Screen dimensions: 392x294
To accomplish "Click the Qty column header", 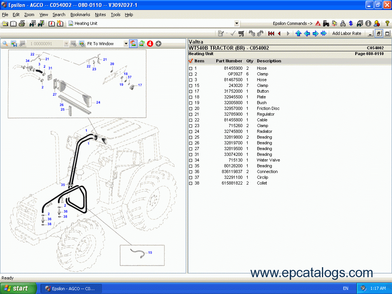I will [250, 61].
